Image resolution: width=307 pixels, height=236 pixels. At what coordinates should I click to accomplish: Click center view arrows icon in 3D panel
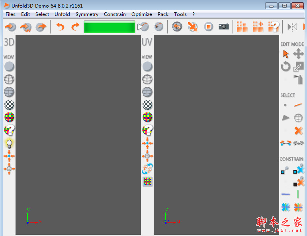pos(9,156)
